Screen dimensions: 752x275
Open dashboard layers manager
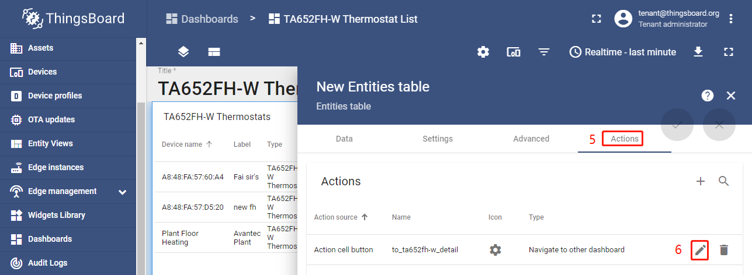(x=183, y=52)
